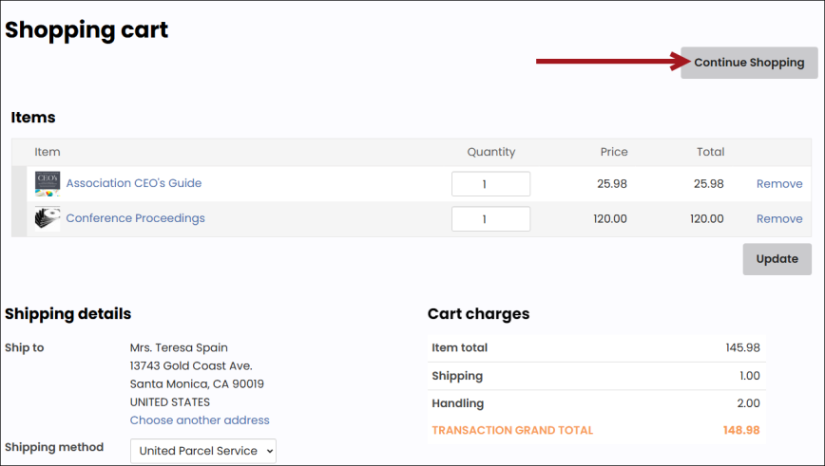Click the Item column header

click(48, 152)
